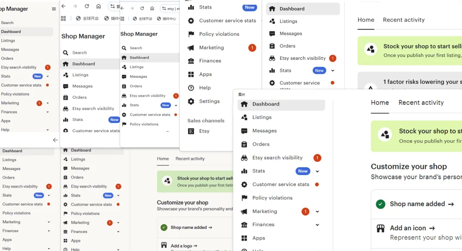The height and width of the screenshot is (251, 462).
Task: Click browser back arrow above larger Shop Manager title
Action: point(63,6)
